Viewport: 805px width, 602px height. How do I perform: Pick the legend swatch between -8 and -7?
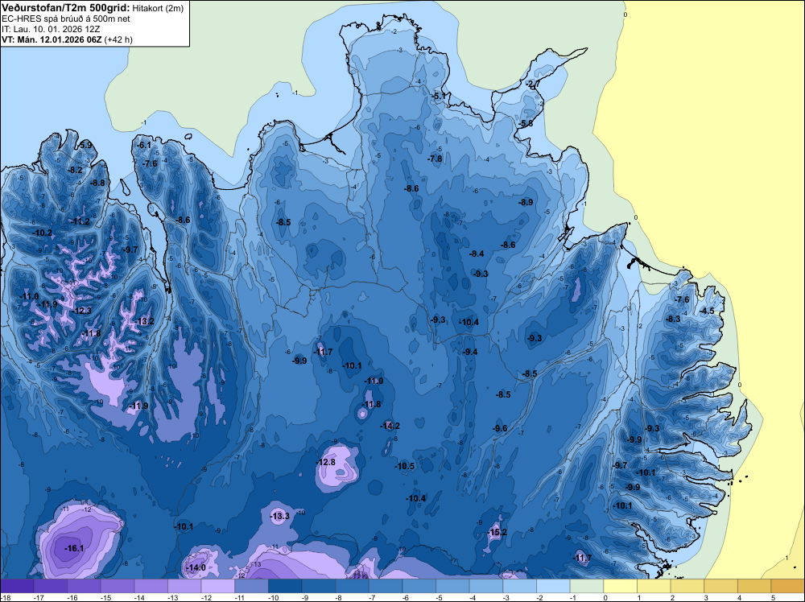click(x=353, y=586)
